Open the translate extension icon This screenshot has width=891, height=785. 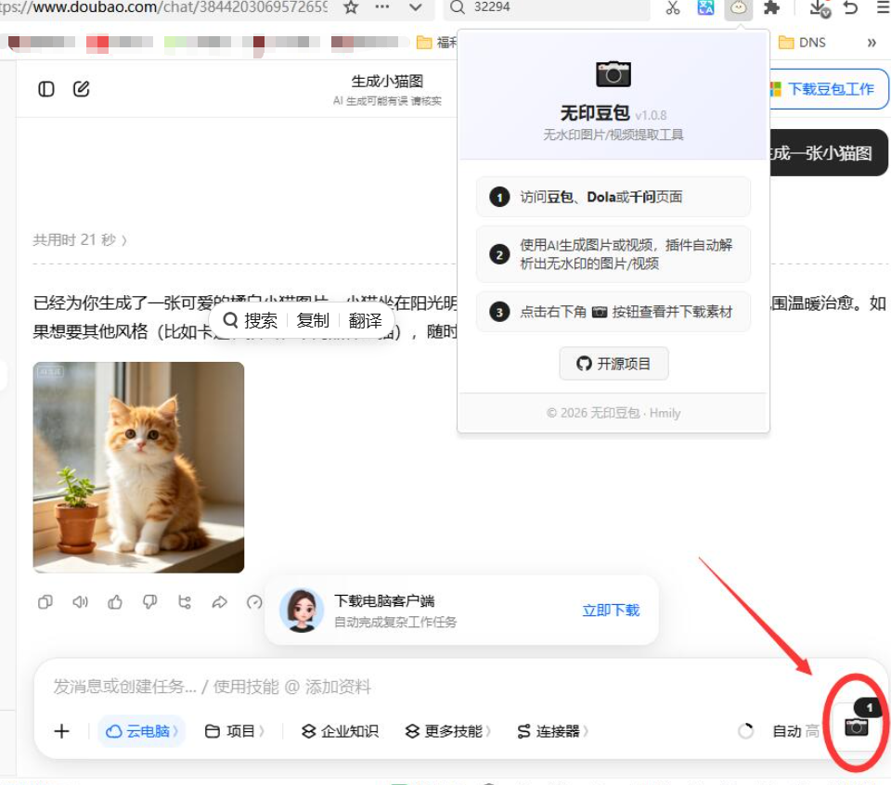(705, 7)
